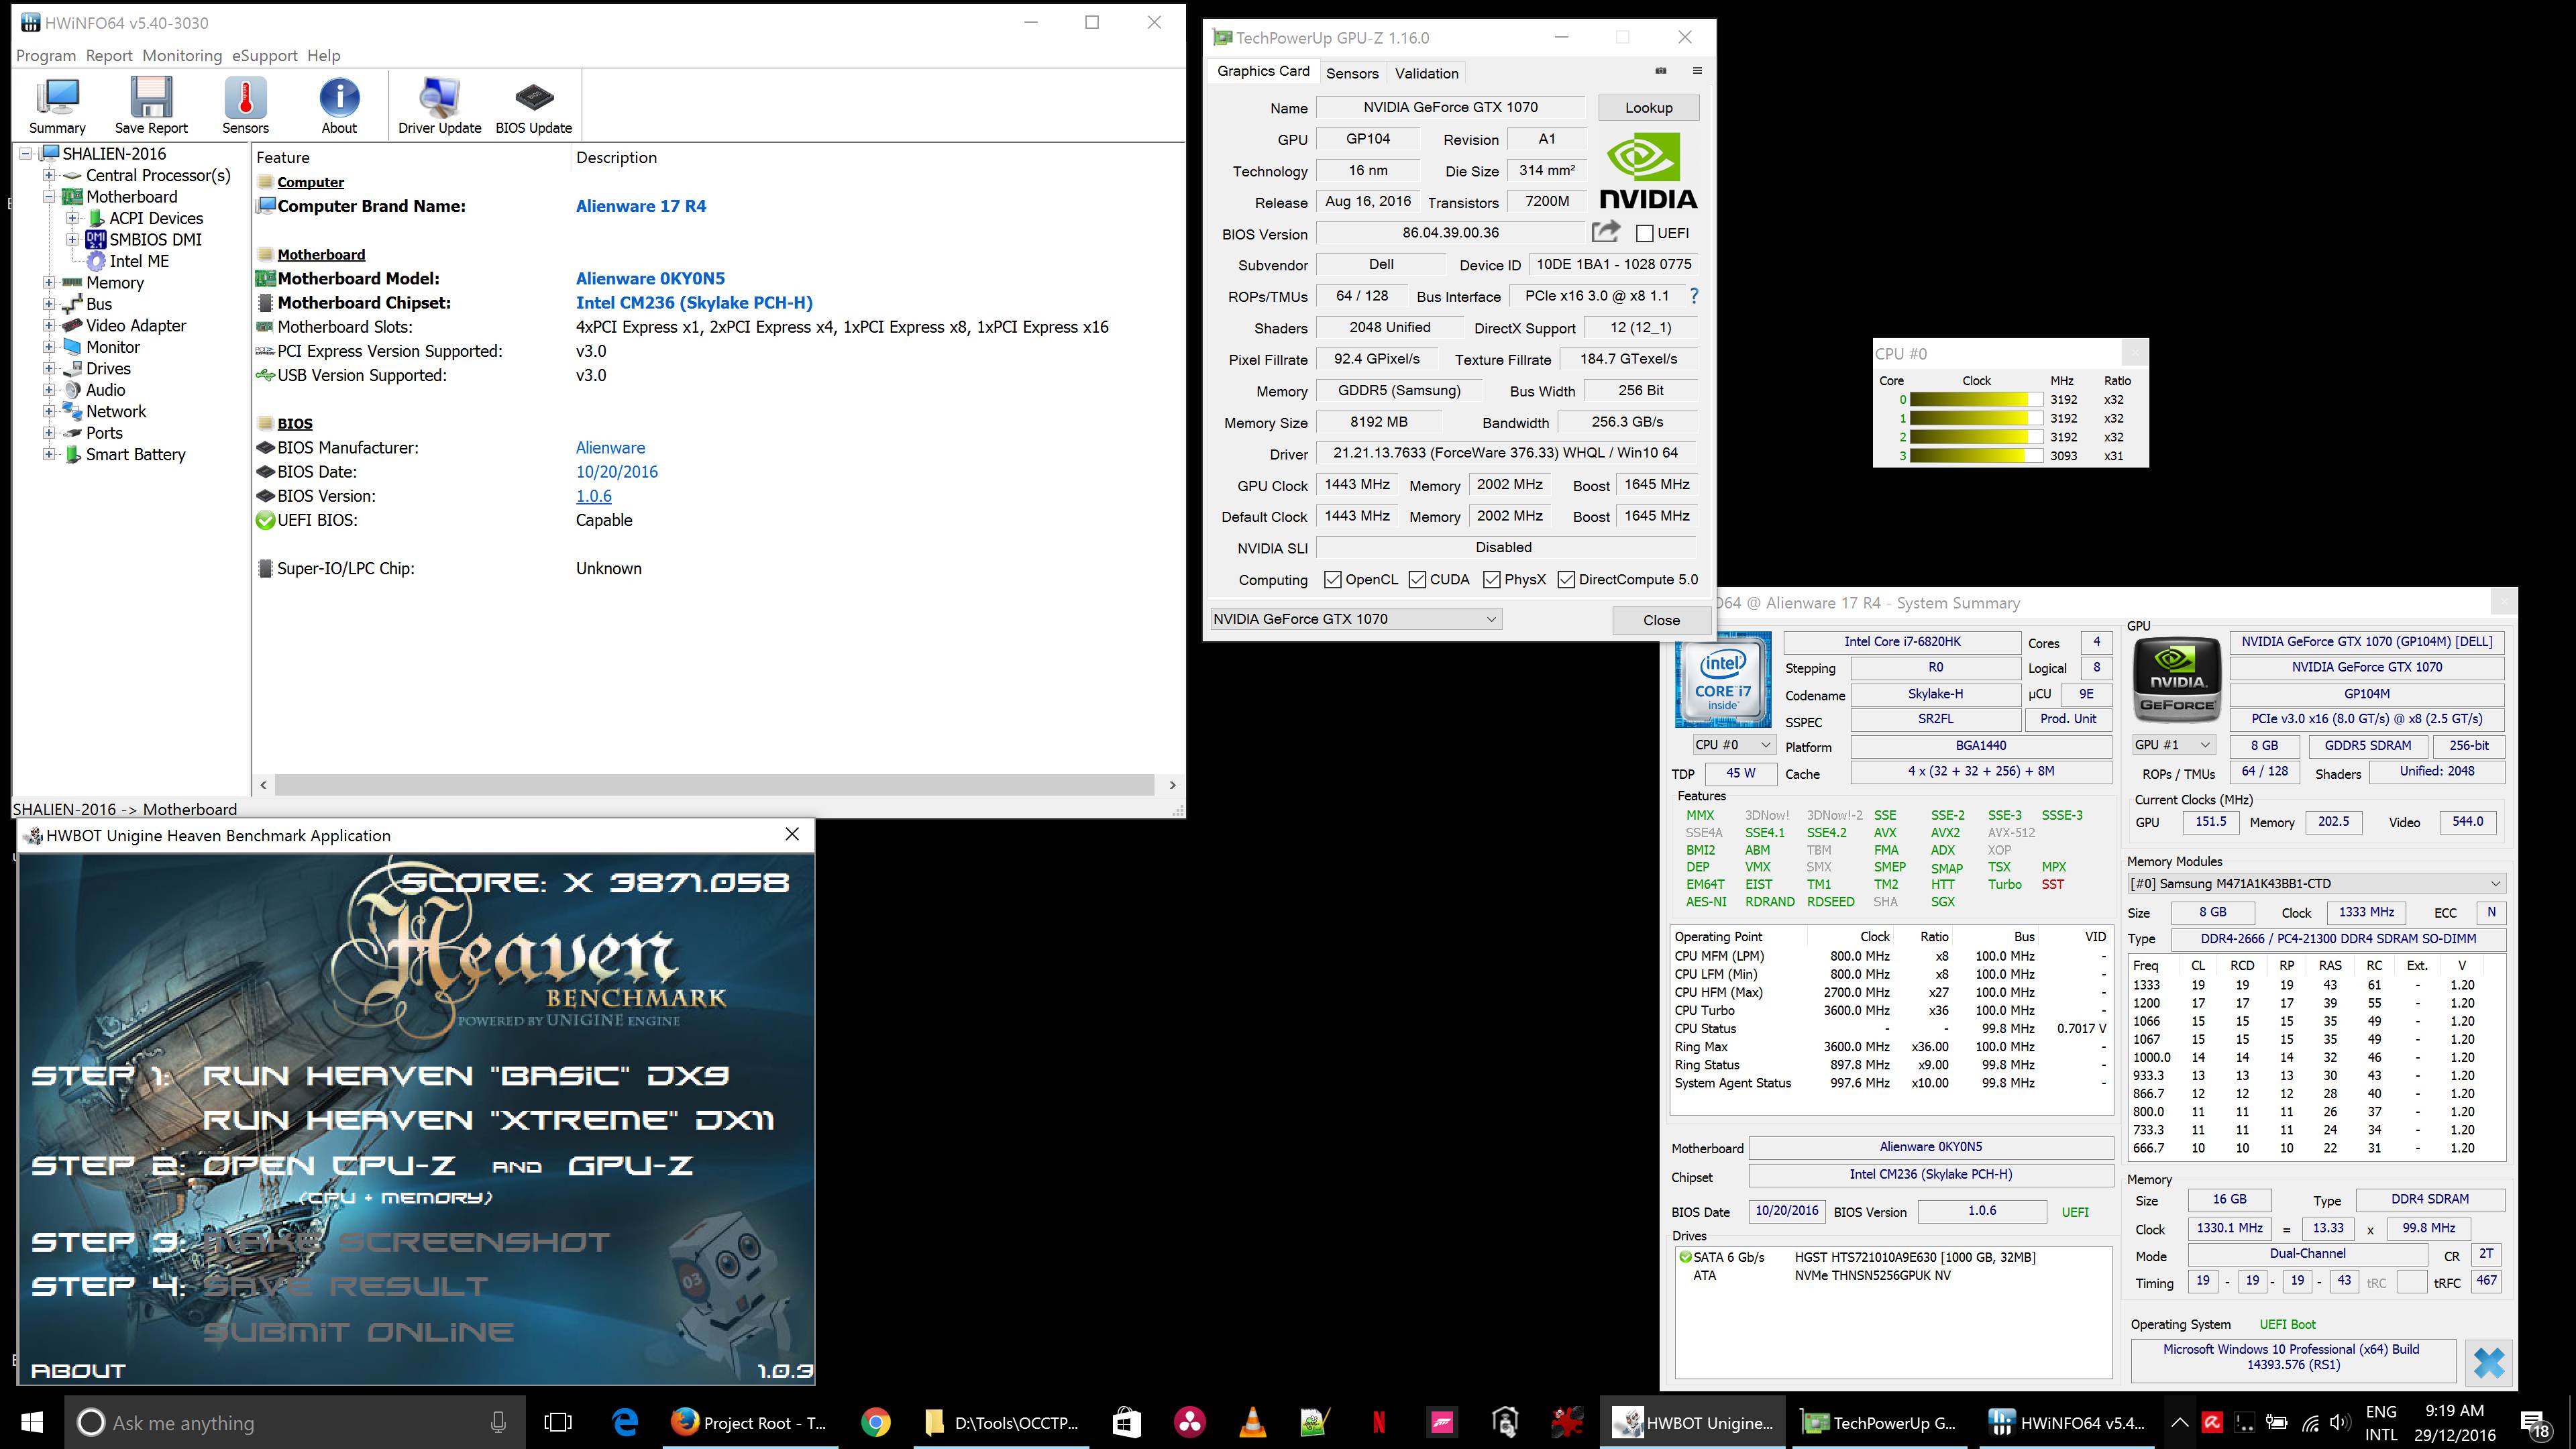
Task: Select the Intel ME tree item
Action: point(139,261)
